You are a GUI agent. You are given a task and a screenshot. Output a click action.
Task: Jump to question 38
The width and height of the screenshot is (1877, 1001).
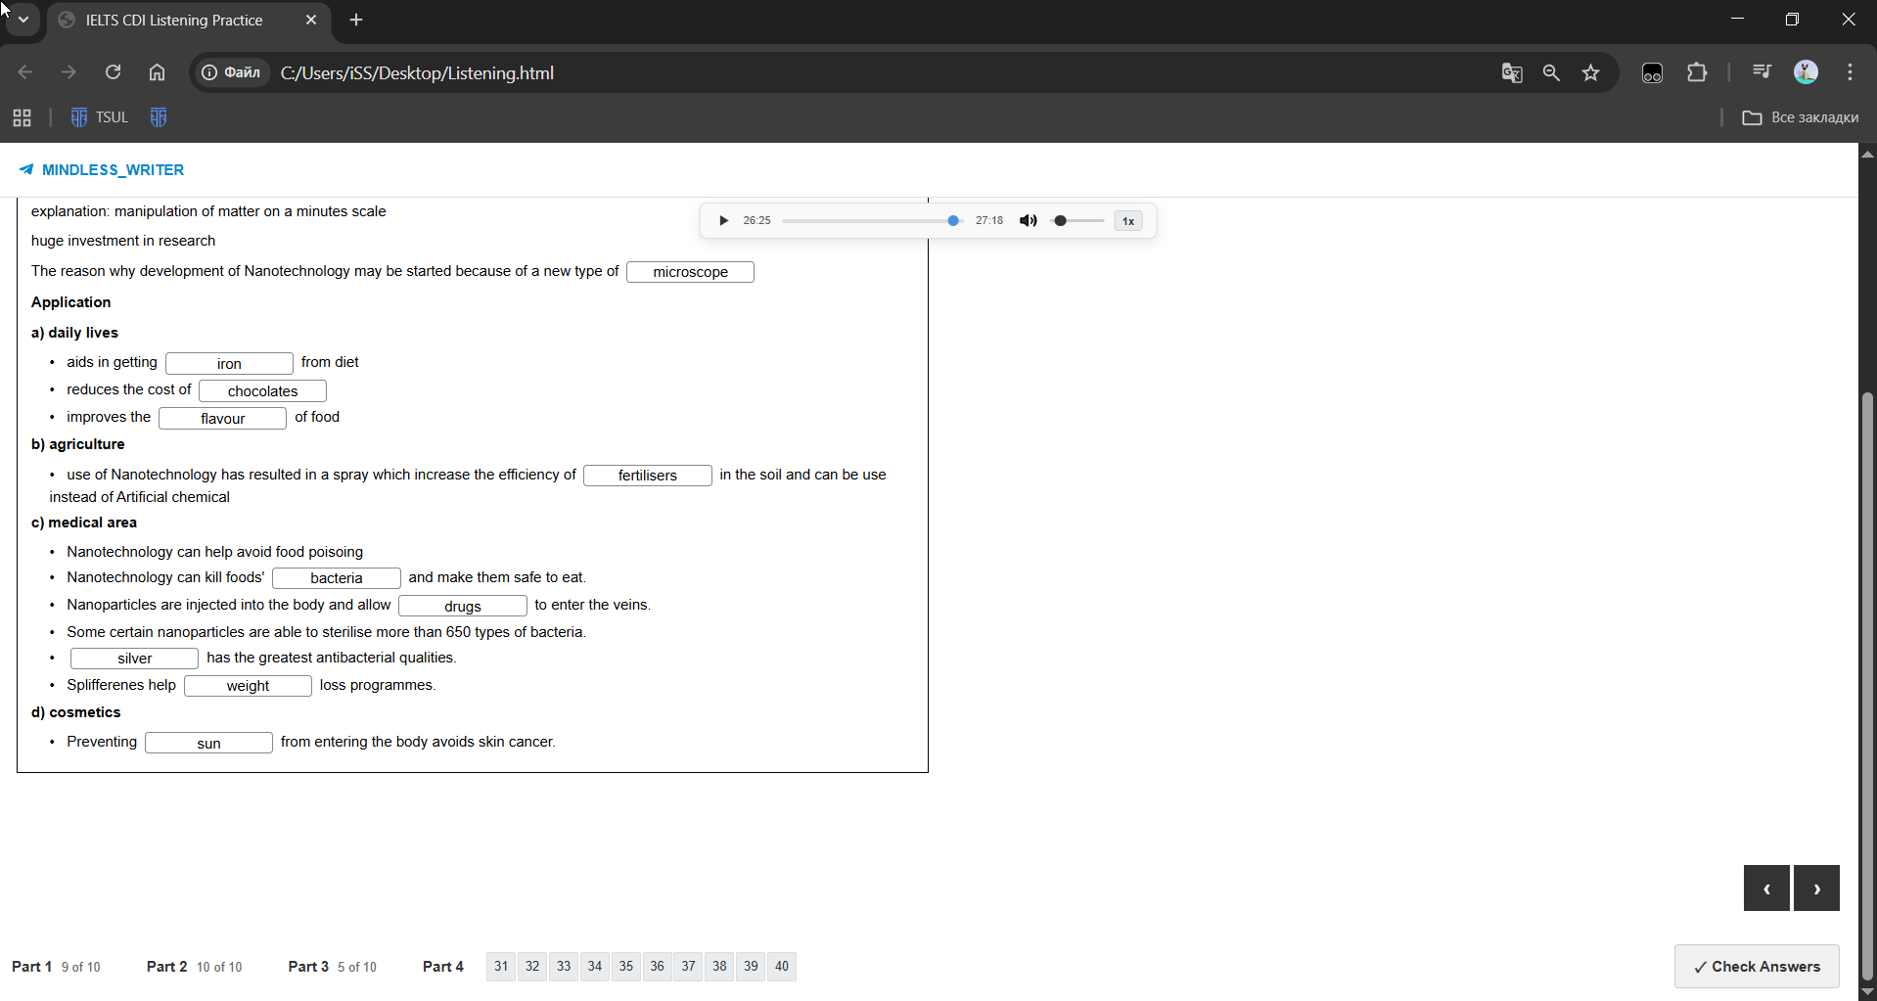[719, 967]
